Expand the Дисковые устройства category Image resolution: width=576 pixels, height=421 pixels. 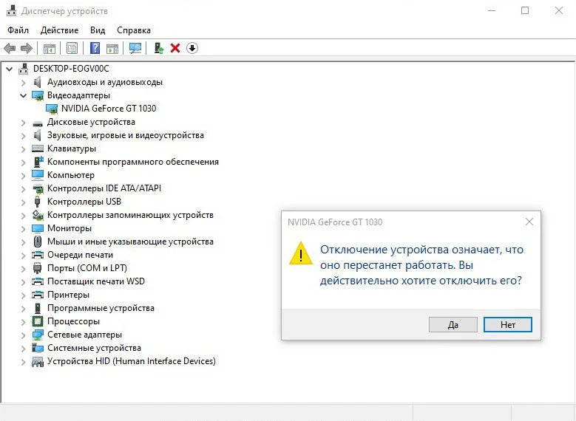point(23,123)
